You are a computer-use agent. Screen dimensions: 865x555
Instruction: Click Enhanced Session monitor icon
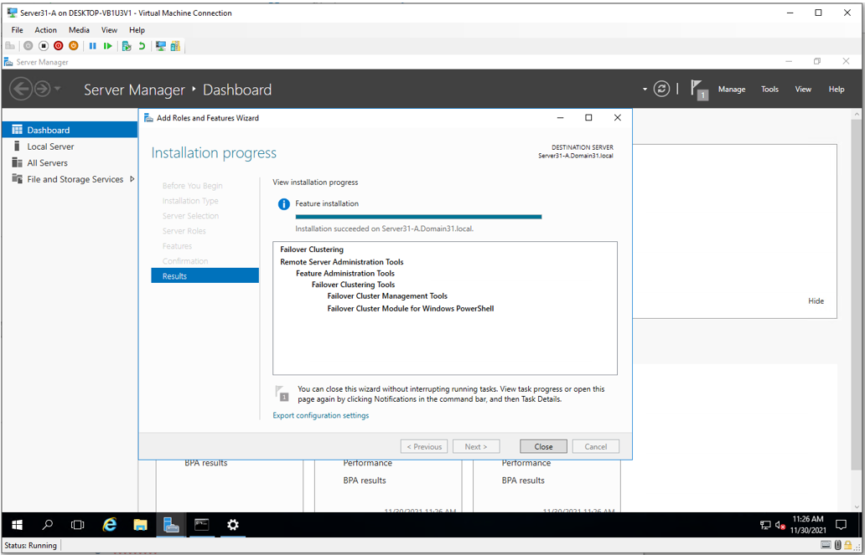(161, 46)
